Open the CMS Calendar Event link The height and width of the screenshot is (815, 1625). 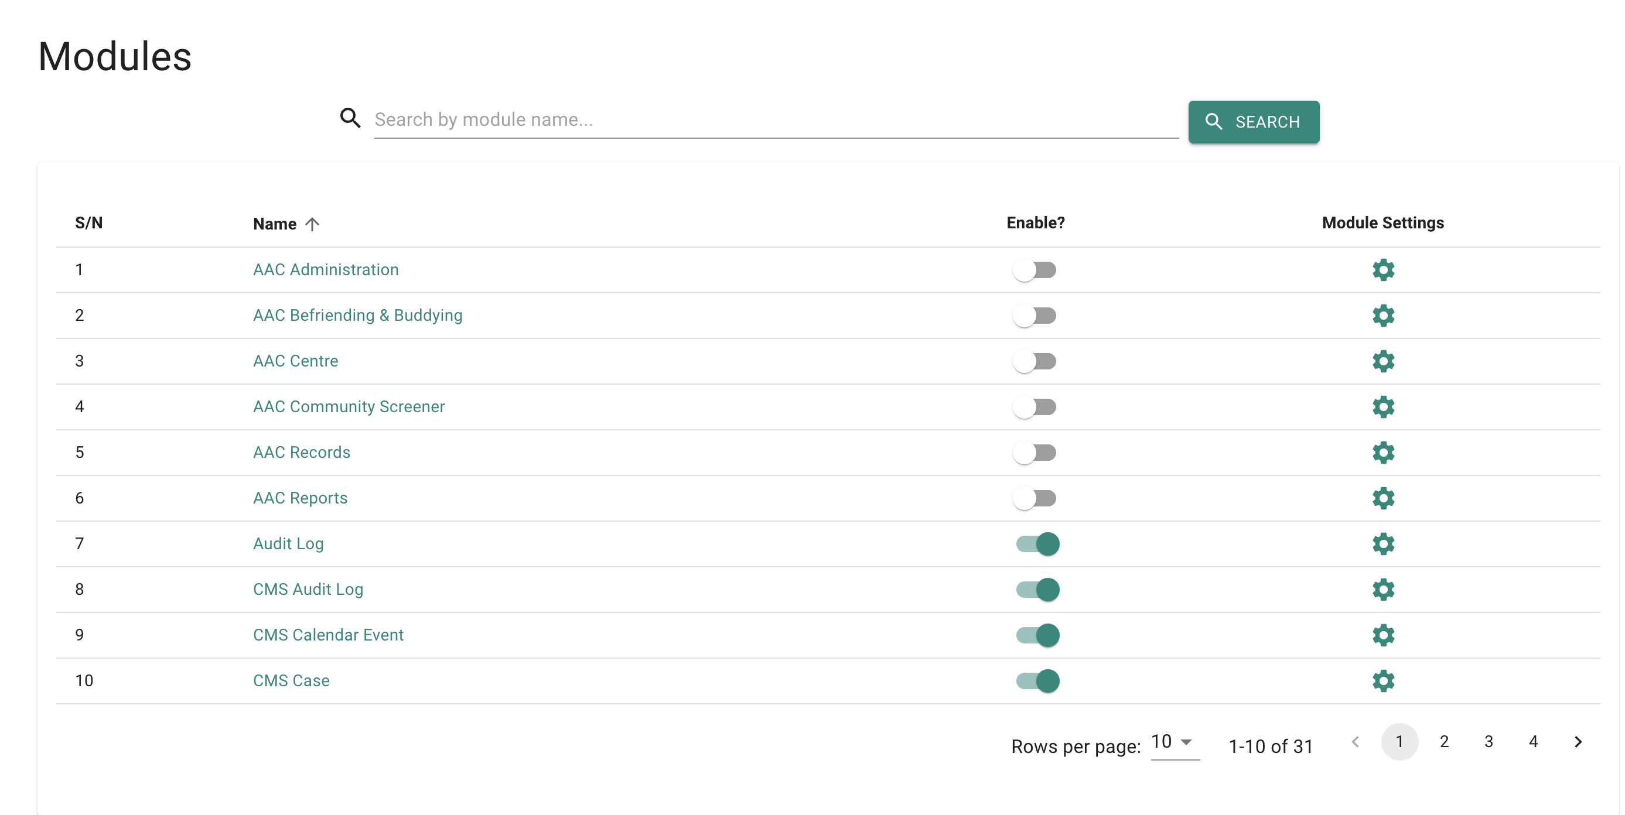[328, 635]
